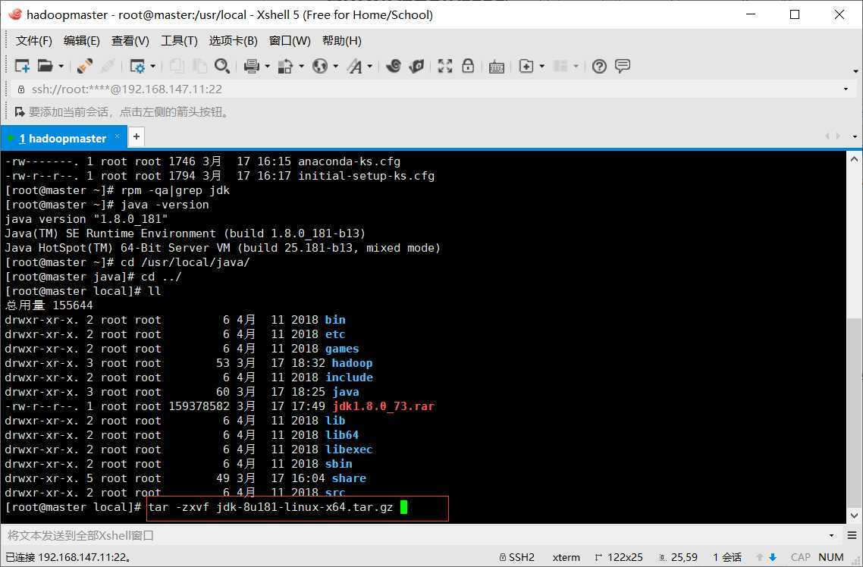This screenshot has width=863, height=567.
Task: Add a new tab with plus button
Action: (x=137, y=137)
